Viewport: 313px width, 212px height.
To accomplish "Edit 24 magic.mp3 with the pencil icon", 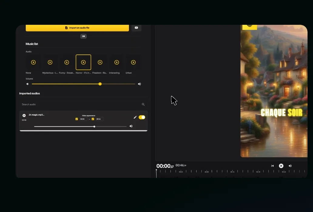I will tap(135, 117).
